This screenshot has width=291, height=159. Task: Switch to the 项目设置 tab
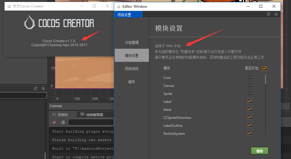[x=128, y=15]
